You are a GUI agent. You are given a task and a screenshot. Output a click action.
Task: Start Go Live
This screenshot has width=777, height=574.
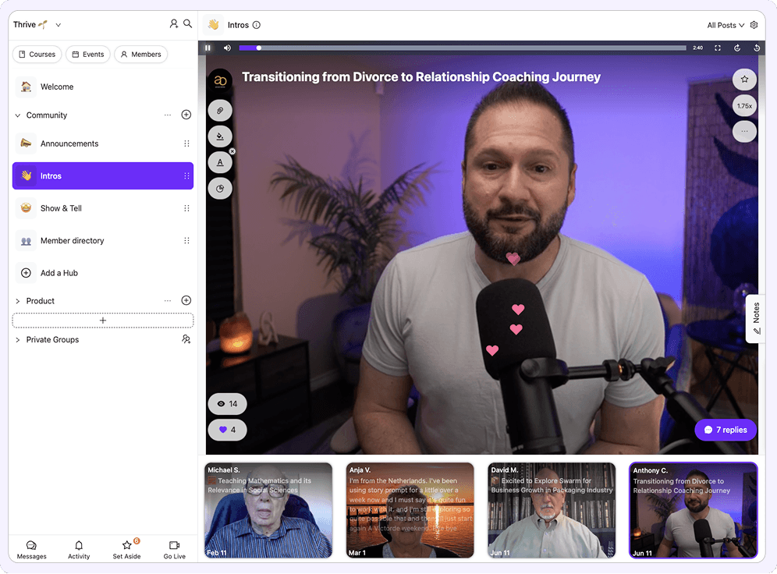pos(175,550)
